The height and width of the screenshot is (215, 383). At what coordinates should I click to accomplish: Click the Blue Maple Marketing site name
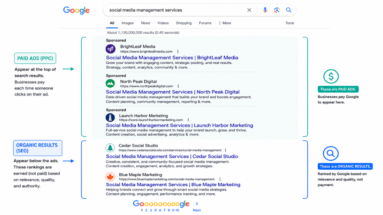point(140,175)
